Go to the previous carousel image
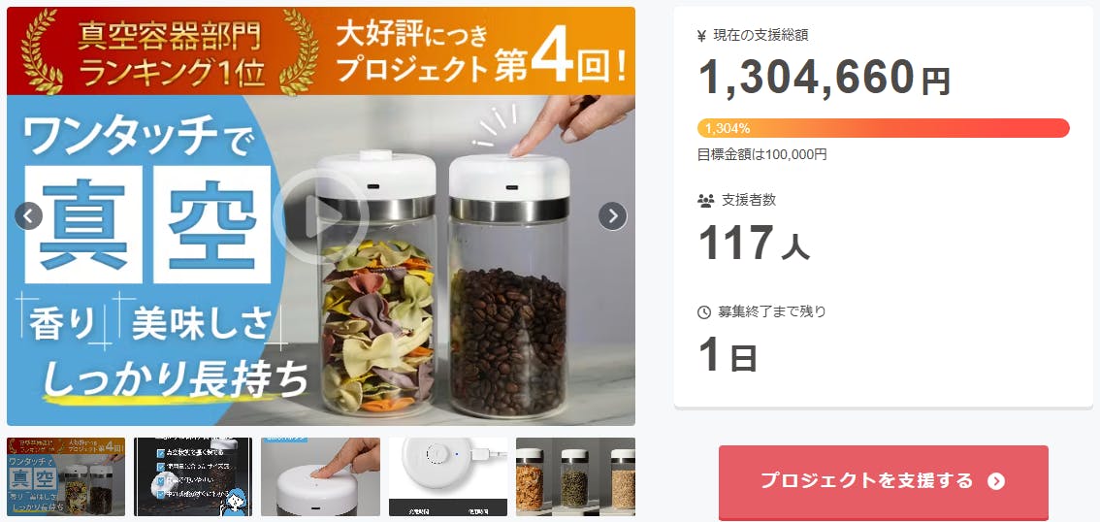This screenshot has width=1100, height=522. point(29,216)
